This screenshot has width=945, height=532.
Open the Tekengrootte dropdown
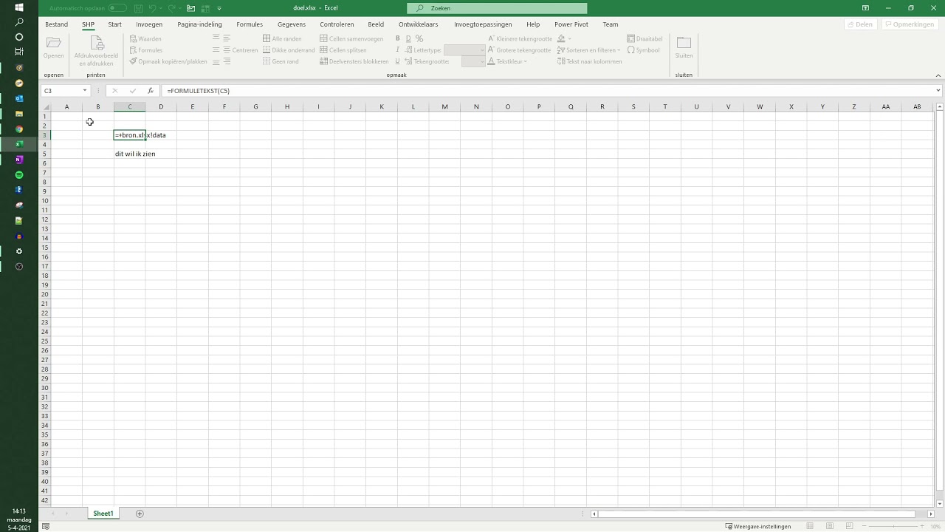483,61
